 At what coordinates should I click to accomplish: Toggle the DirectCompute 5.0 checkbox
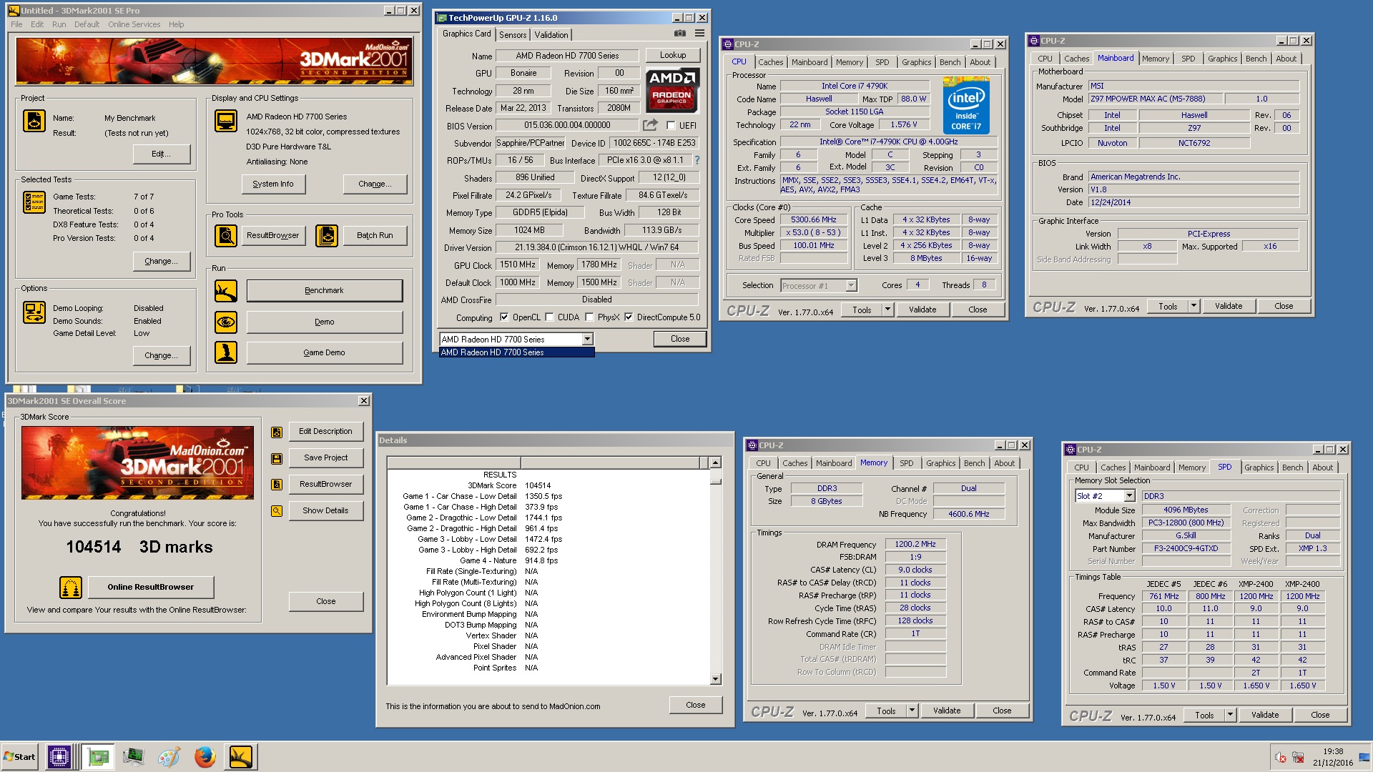(629, 317)
